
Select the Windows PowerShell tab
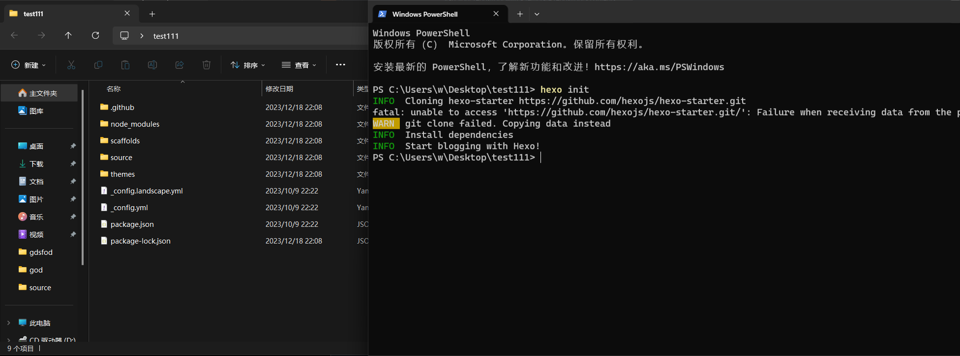point(425,14)
